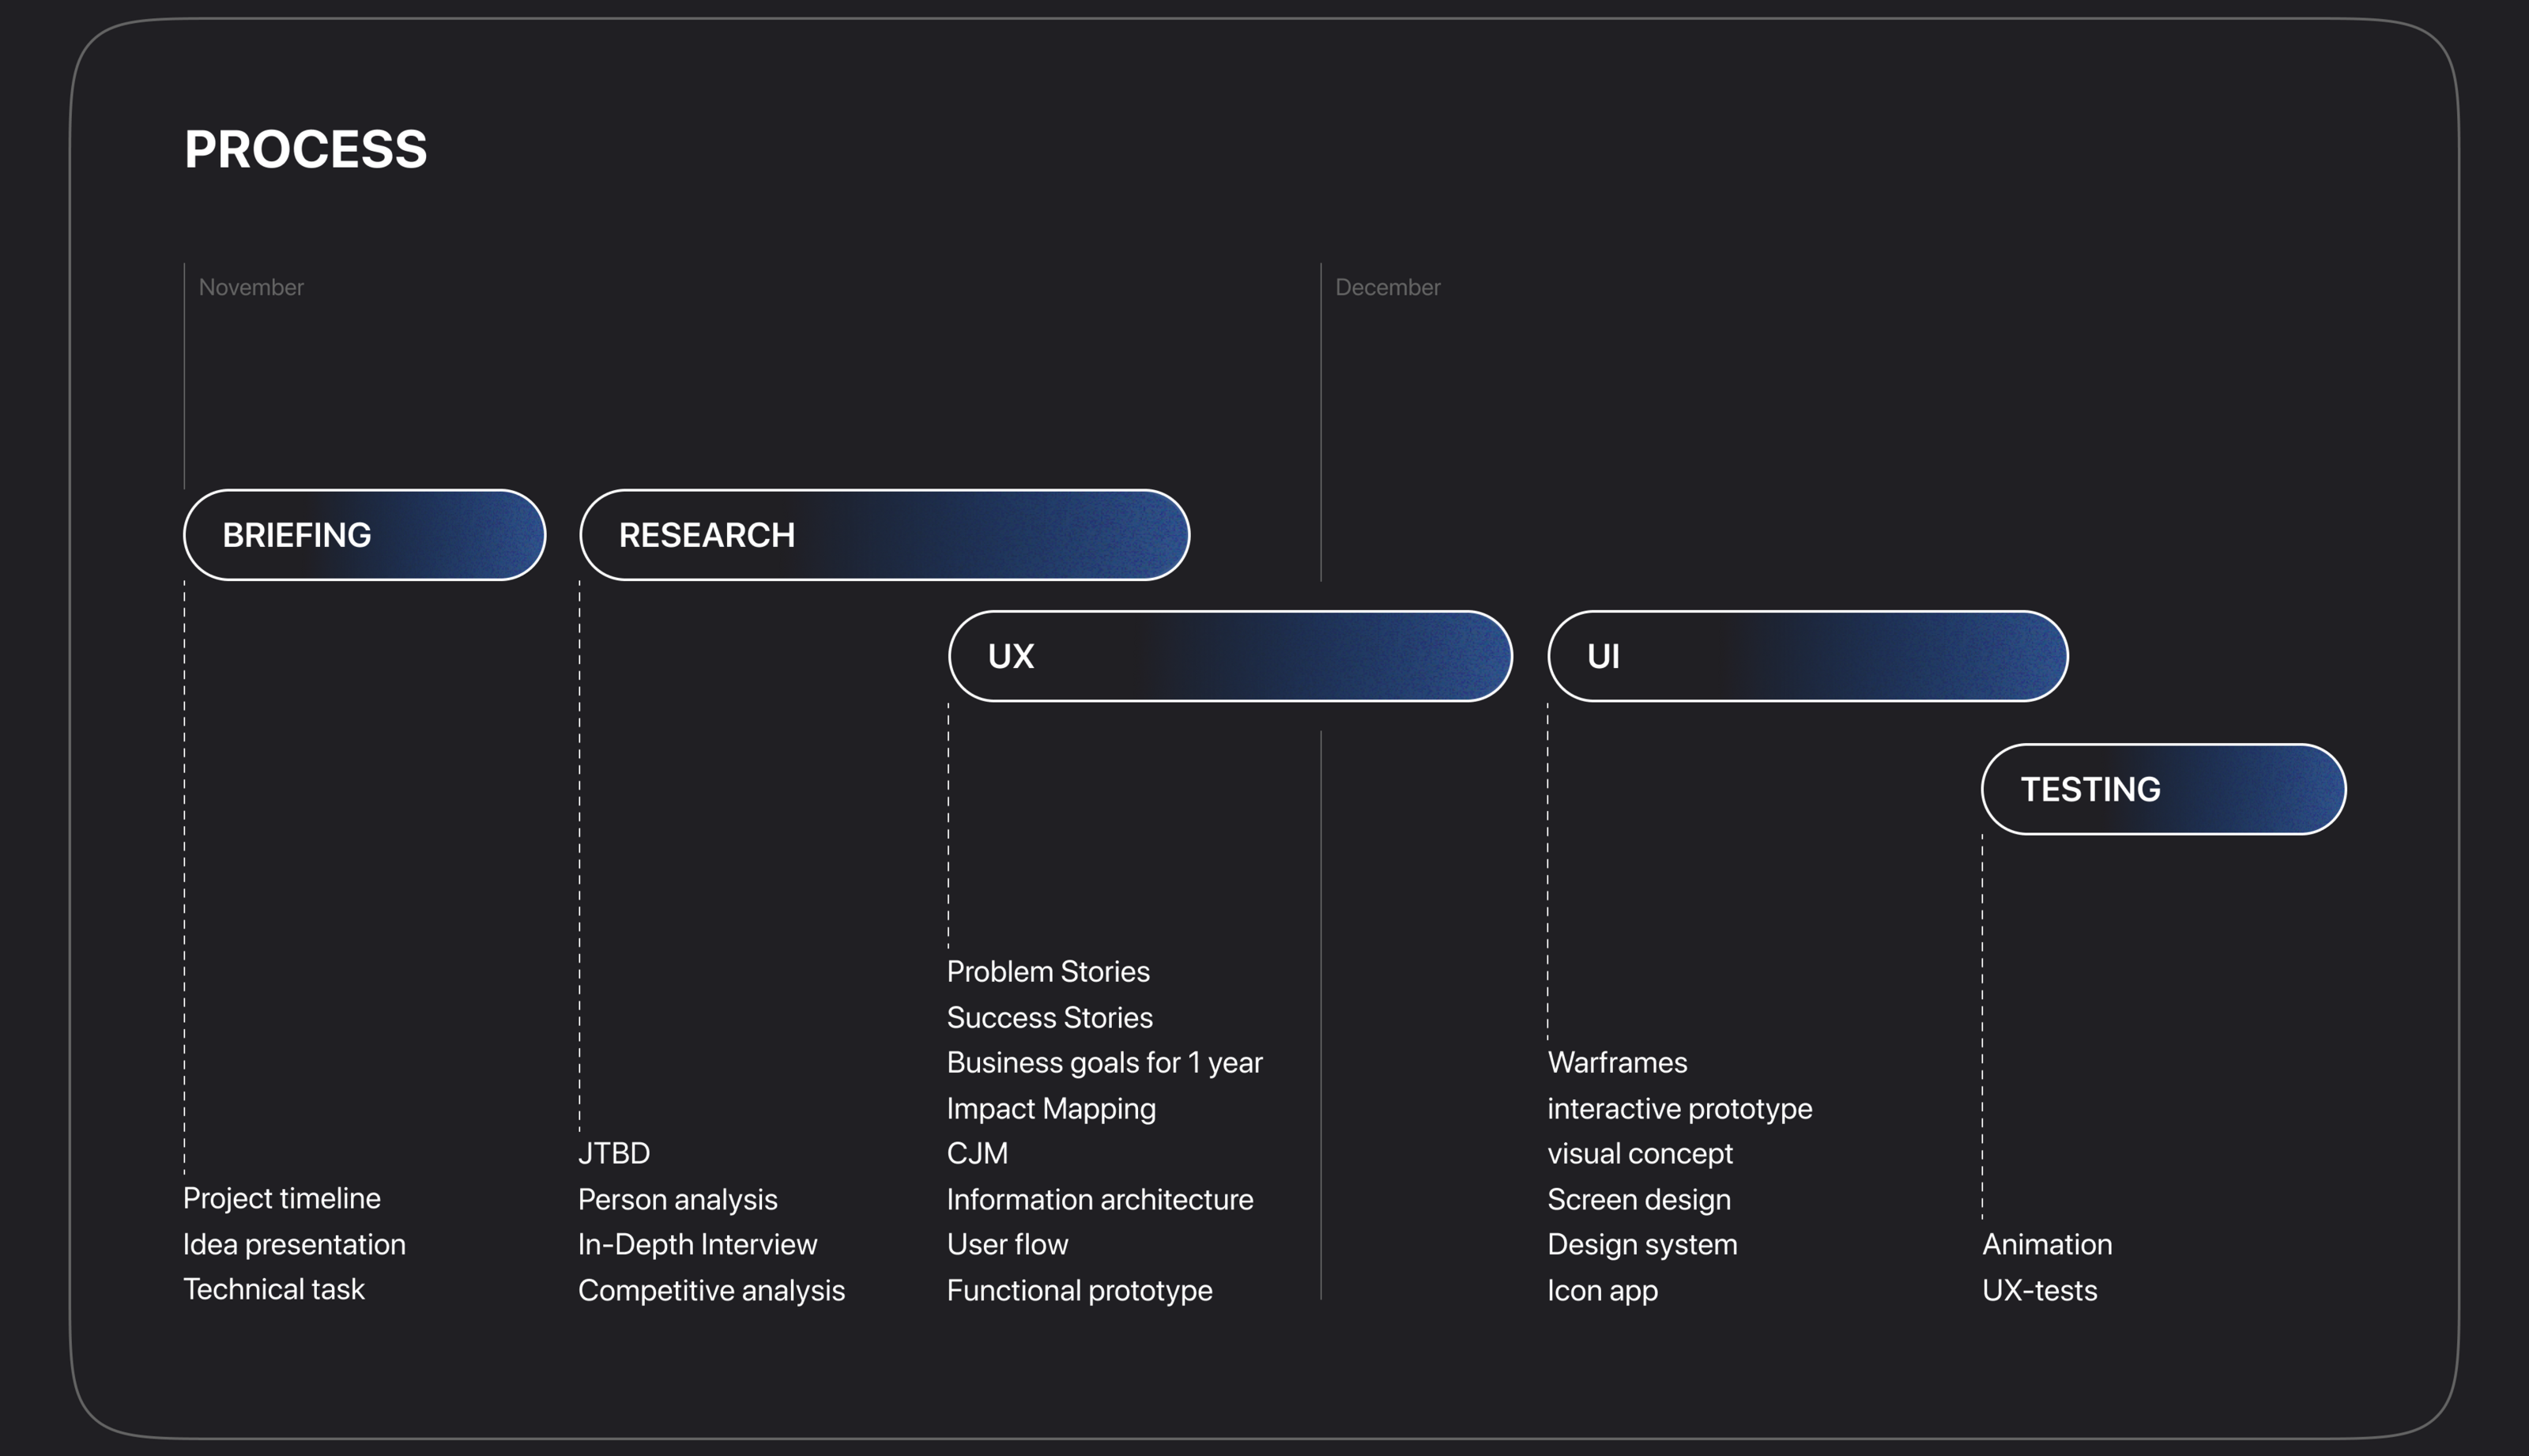The width and height of the screenshot is (2529, 1456).
Task: Click Technical task under Briefing
Action: point(274,1289)
